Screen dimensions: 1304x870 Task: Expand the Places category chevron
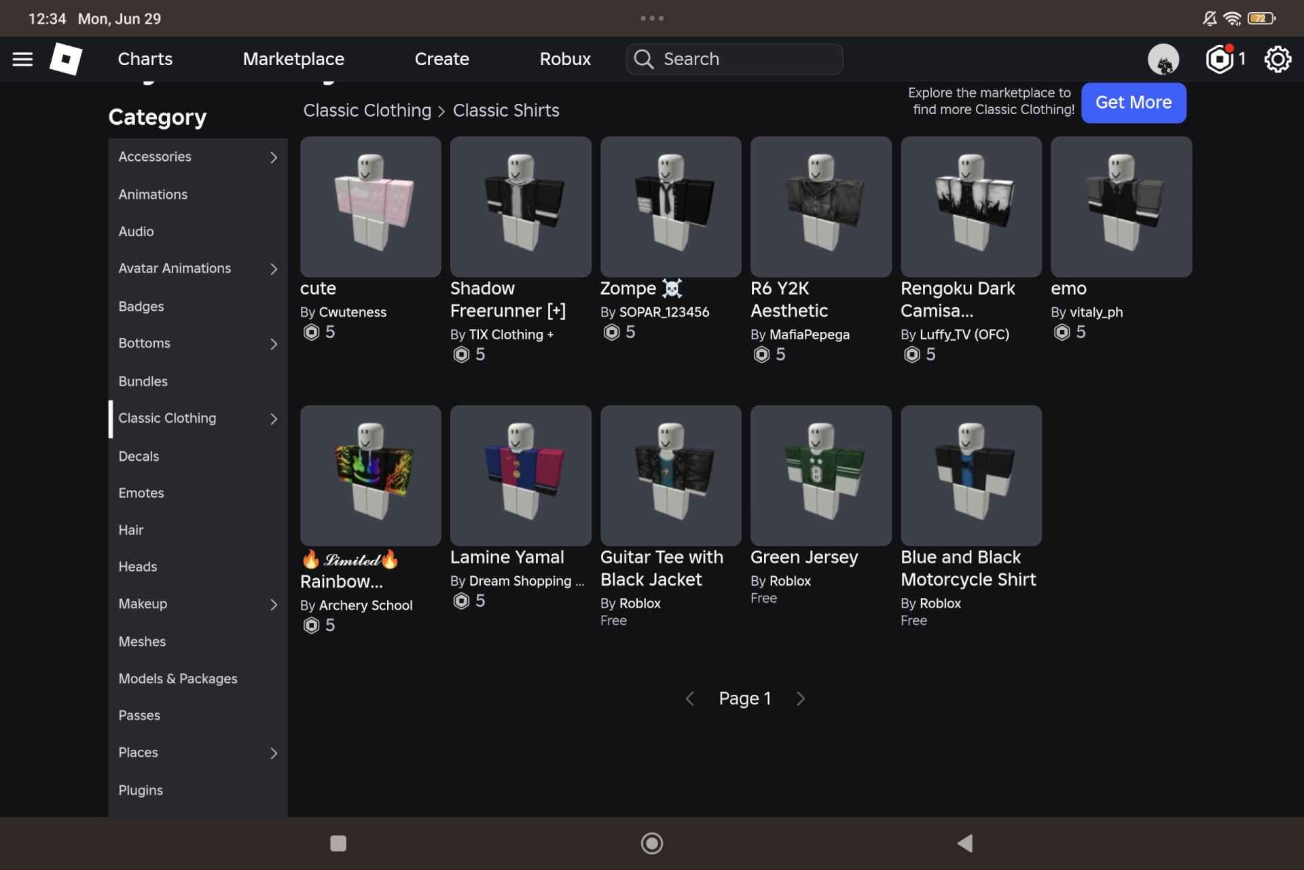(274, 753)
